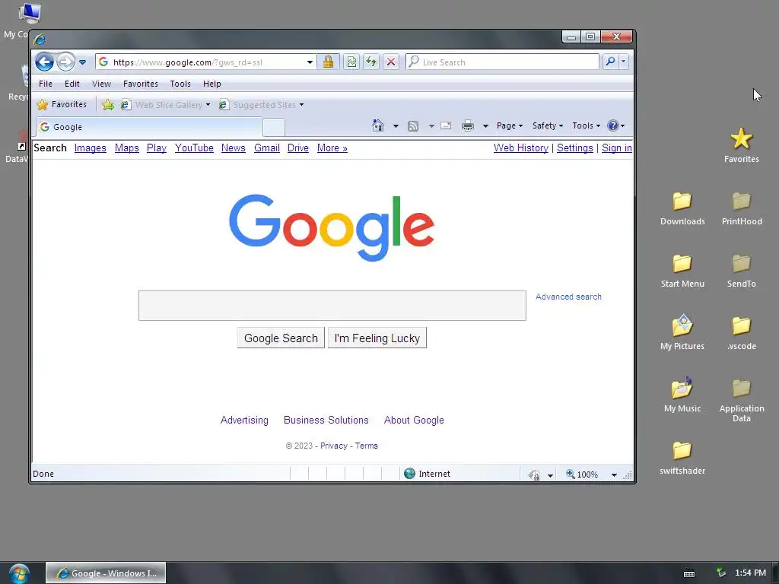779x584 pixels.
Task: Click the 100% zoom level button
Action: [582, 474]
